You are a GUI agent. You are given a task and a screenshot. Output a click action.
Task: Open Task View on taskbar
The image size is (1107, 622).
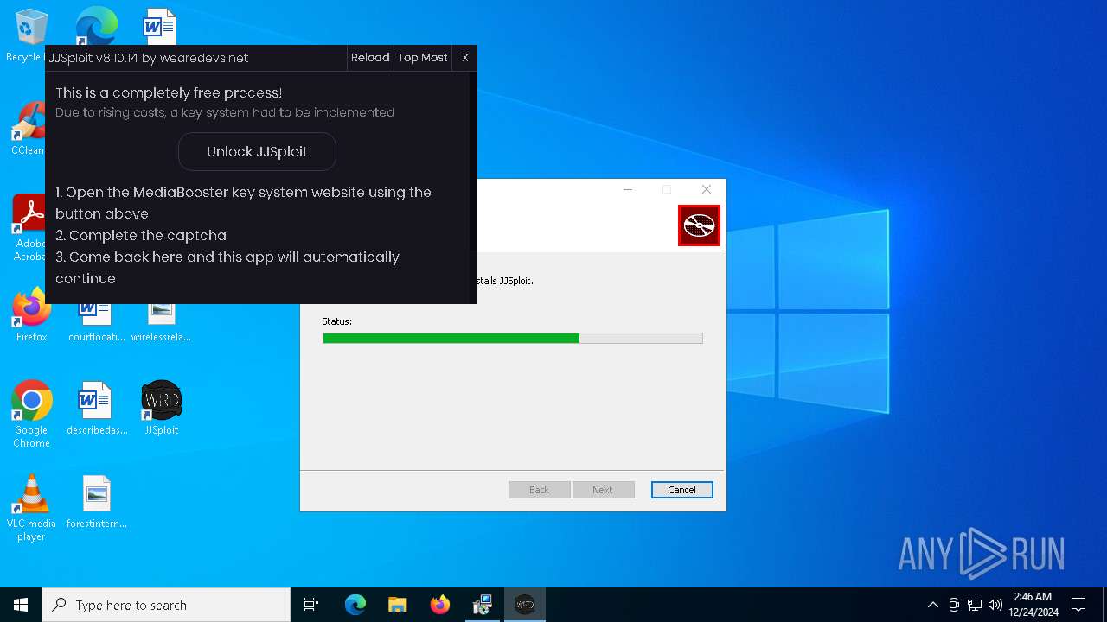tap(311, 605)
